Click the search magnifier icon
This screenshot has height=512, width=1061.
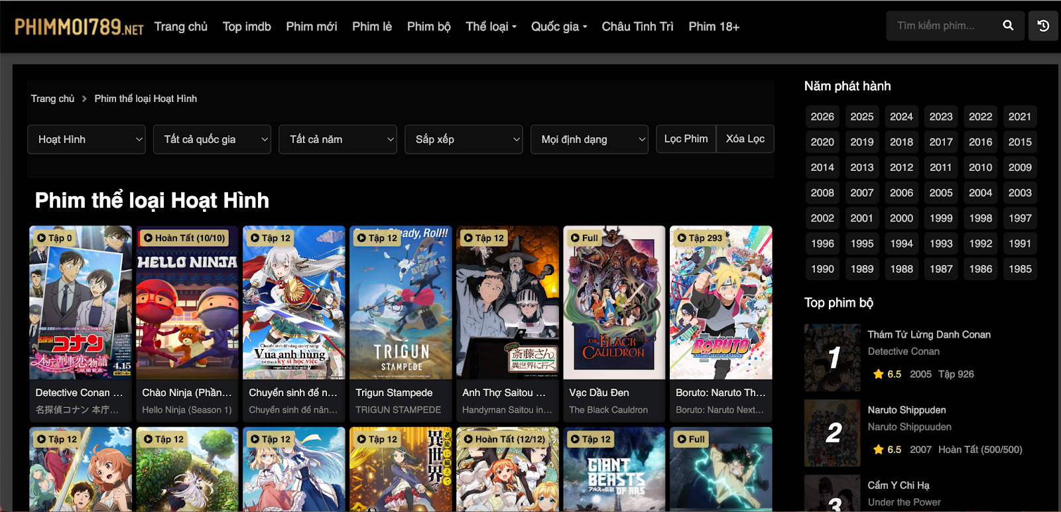[1008, 26]
